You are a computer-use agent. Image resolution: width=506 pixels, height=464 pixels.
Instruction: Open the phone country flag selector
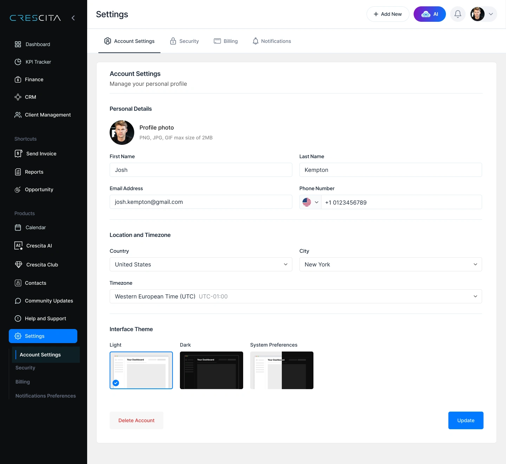click(310, 202)
